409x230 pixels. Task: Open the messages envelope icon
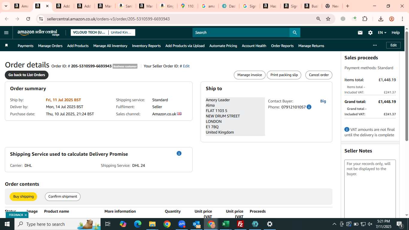click(360, 33)
